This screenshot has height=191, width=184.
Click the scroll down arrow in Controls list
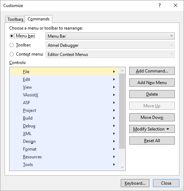(x=122, y=167)
